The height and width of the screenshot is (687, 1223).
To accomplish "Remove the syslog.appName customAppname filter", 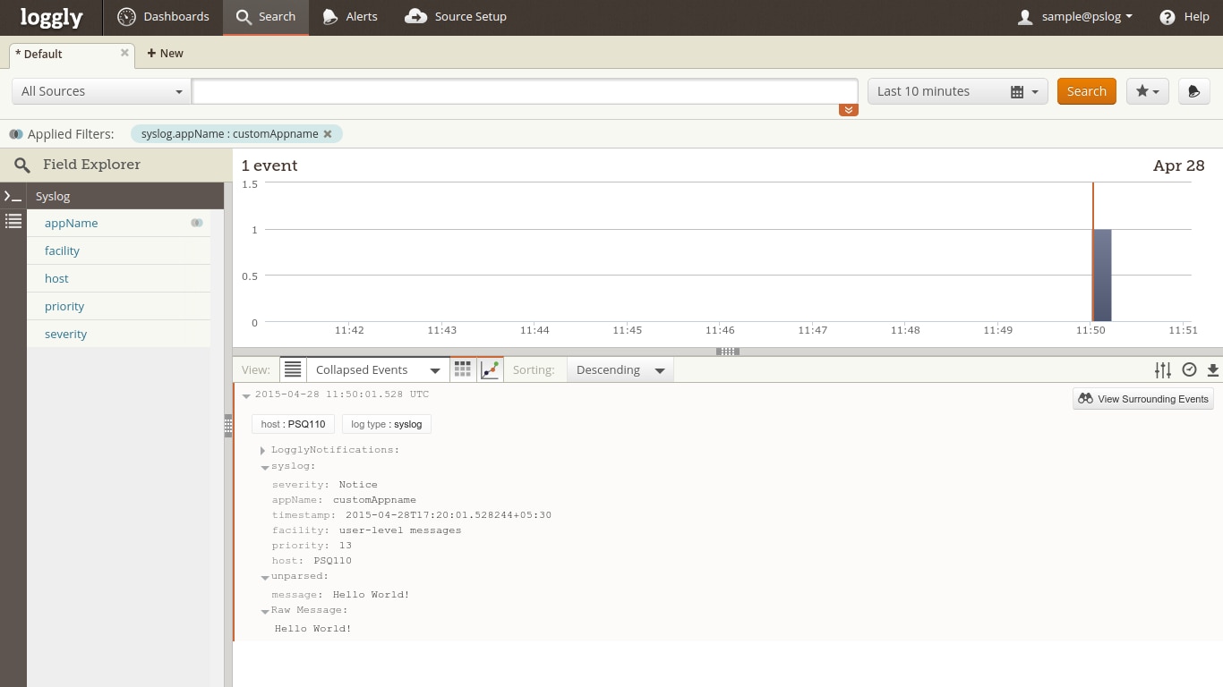I will click(328, 134).
